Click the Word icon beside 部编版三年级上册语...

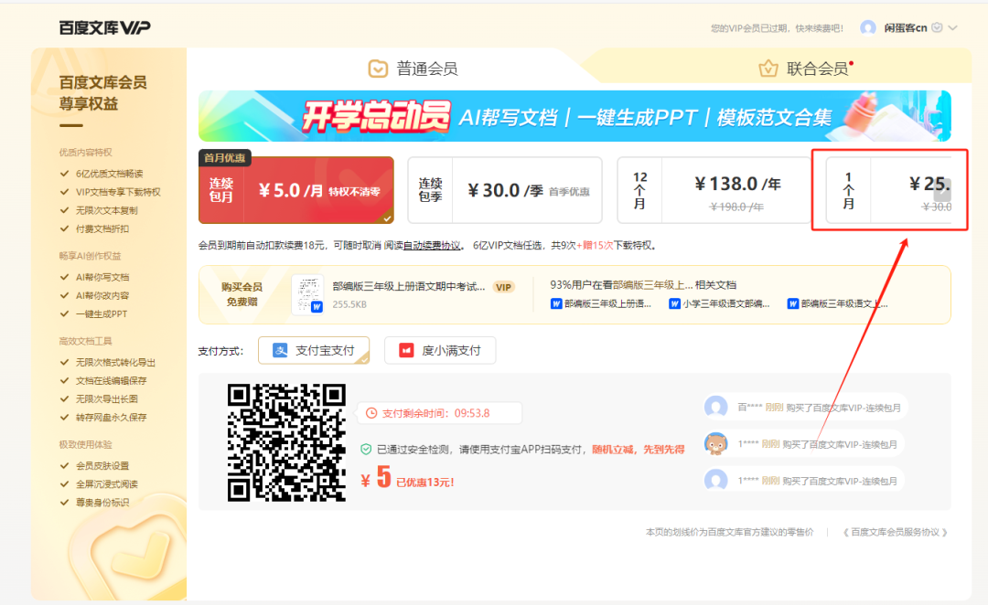556,304
